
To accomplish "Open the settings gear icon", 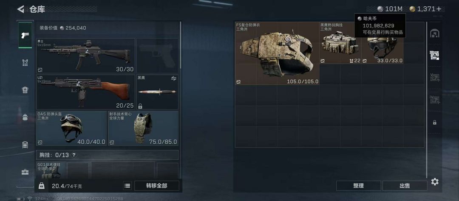I will (435, 182).
